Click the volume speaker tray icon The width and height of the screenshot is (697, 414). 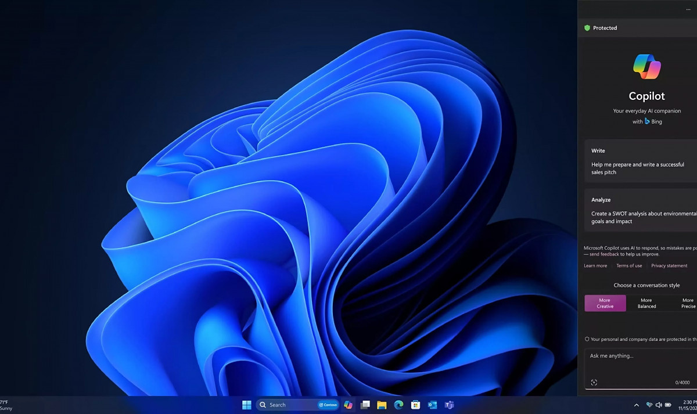pos(659,405)
